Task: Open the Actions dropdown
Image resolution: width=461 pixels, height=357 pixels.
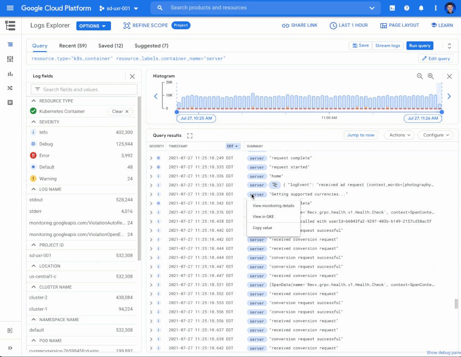Action: point(399,135)
